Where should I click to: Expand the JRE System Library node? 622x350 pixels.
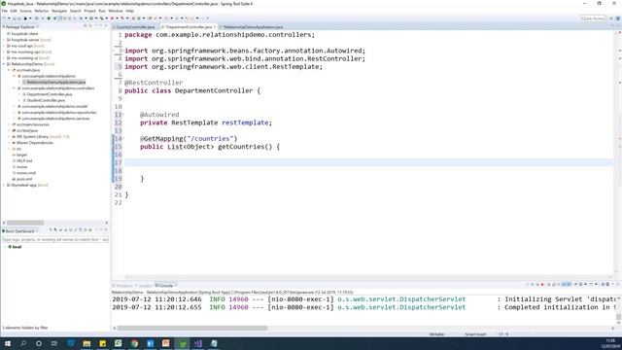pyautogui.click(x=9, y=136)
